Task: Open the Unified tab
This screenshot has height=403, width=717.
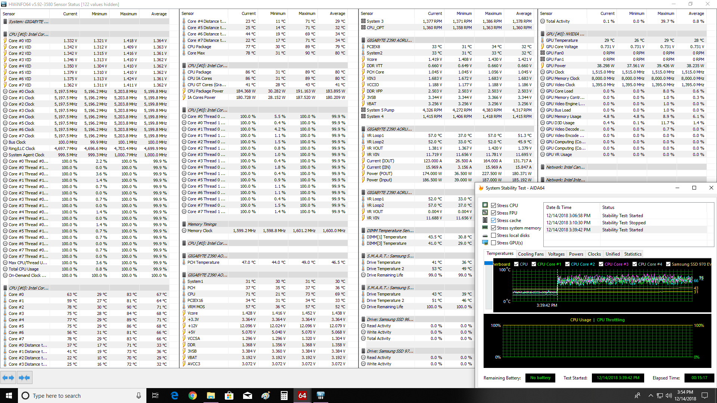Action: coord(612,254)
